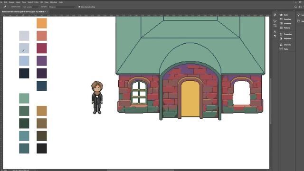Open the History panel icon

(275, 15)
